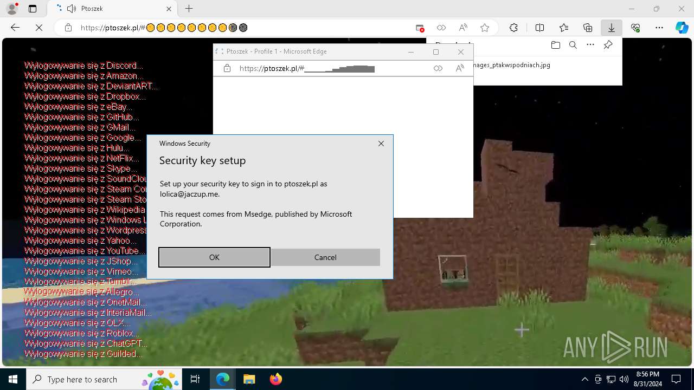Open Browser essentials
This screenshot has width=694, height=390.
point(635,28)
